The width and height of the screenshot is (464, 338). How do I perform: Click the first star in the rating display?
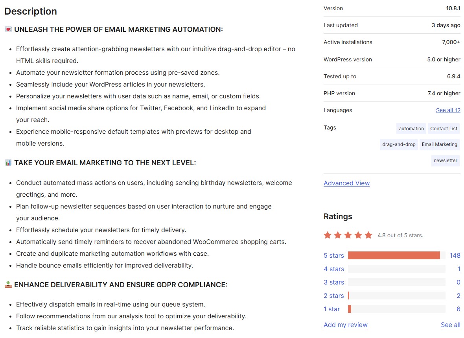point(328,235)
